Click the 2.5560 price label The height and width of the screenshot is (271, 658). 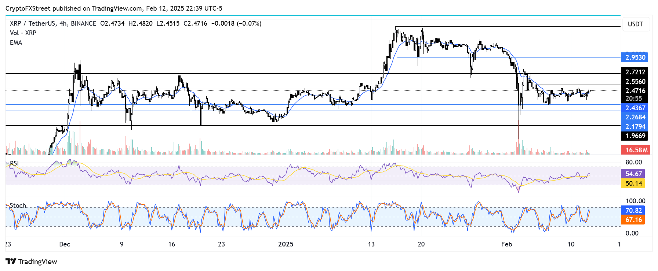pos(635,82)
